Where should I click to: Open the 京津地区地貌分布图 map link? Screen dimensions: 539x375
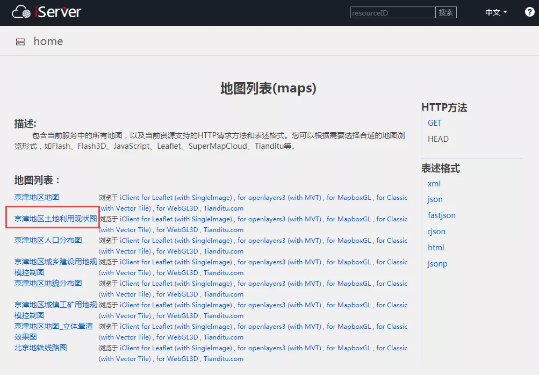(x=48, y=283)
